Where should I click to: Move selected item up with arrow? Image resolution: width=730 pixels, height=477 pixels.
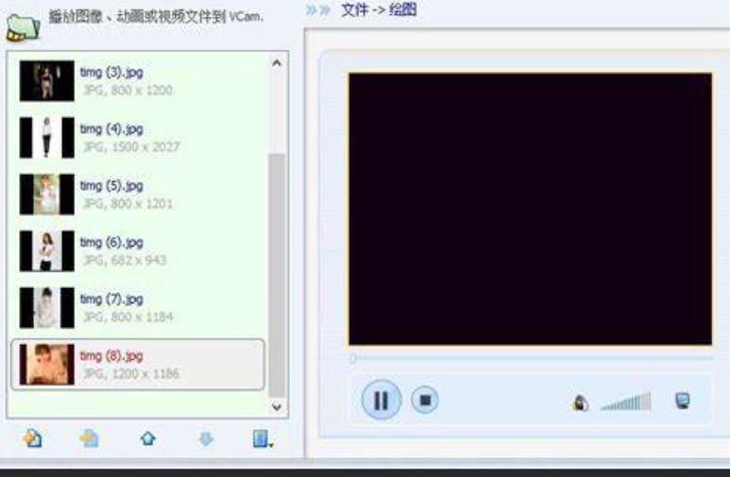tap(148, 438)
